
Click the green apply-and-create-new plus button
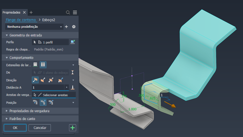click(73, 128)
